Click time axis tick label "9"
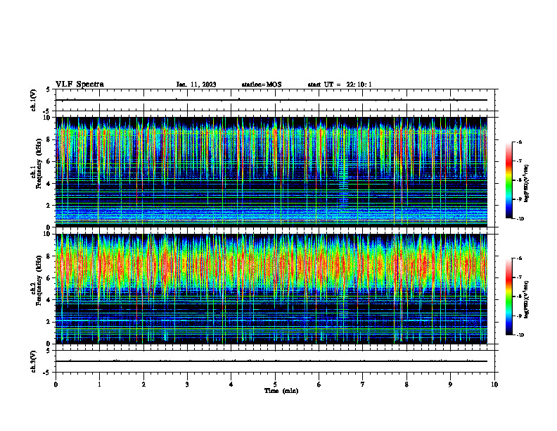 pyautogui.click(x=450, y=385)
